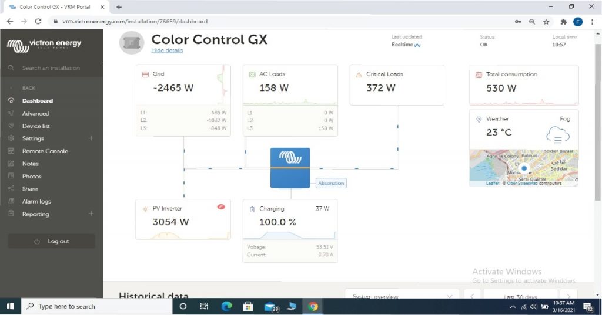Click the browser extensions puzzle icon
This screenshot has height=315, width=602.
(563, 22)
